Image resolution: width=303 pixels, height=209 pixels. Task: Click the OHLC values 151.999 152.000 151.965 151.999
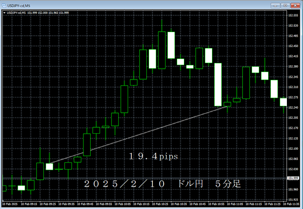click(48, 13)
